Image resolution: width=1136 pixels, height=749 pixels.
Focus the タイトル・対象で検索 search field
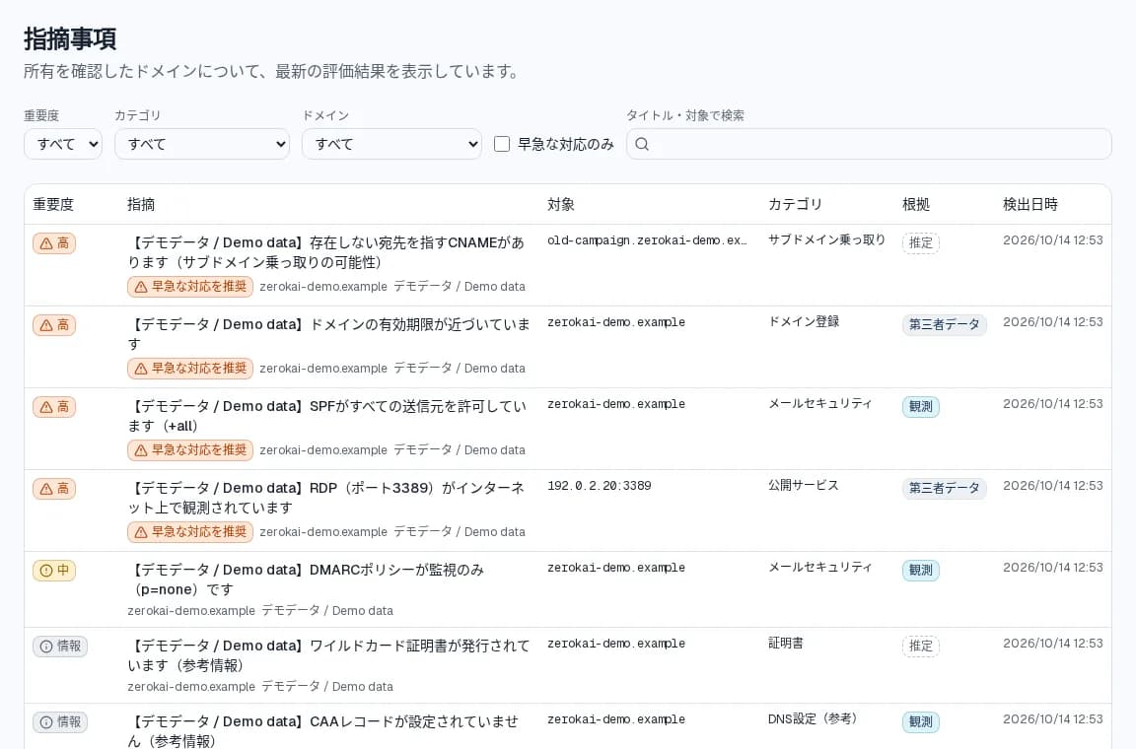[869, 144]
